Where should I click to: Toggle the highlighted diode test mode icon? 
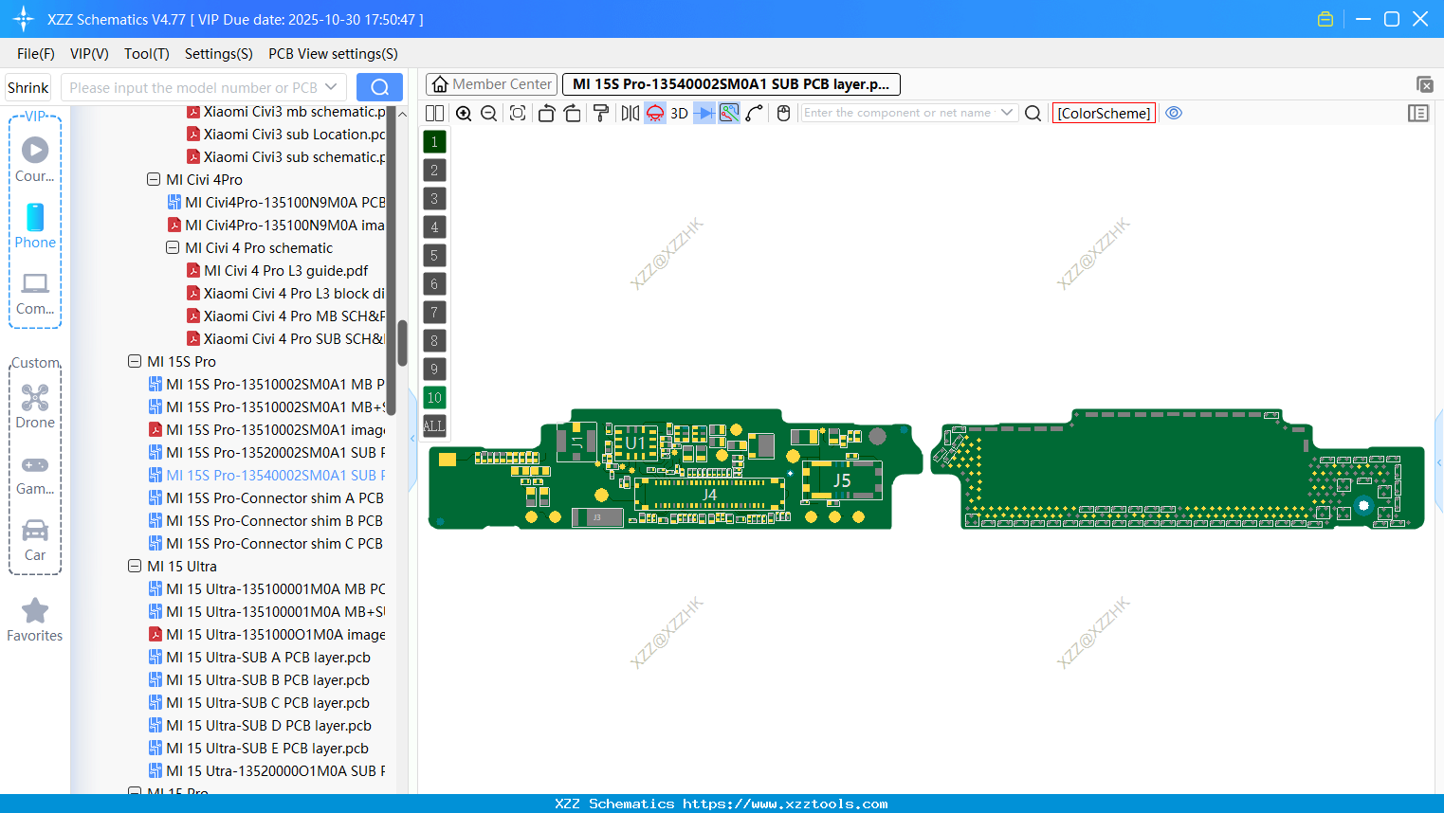click(x=654, y=113)
